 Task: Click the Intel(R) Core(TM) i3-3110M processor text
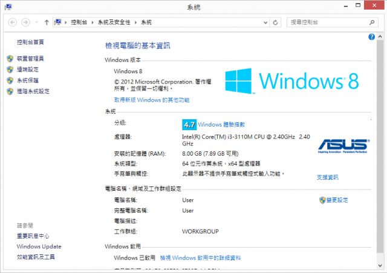246,140
